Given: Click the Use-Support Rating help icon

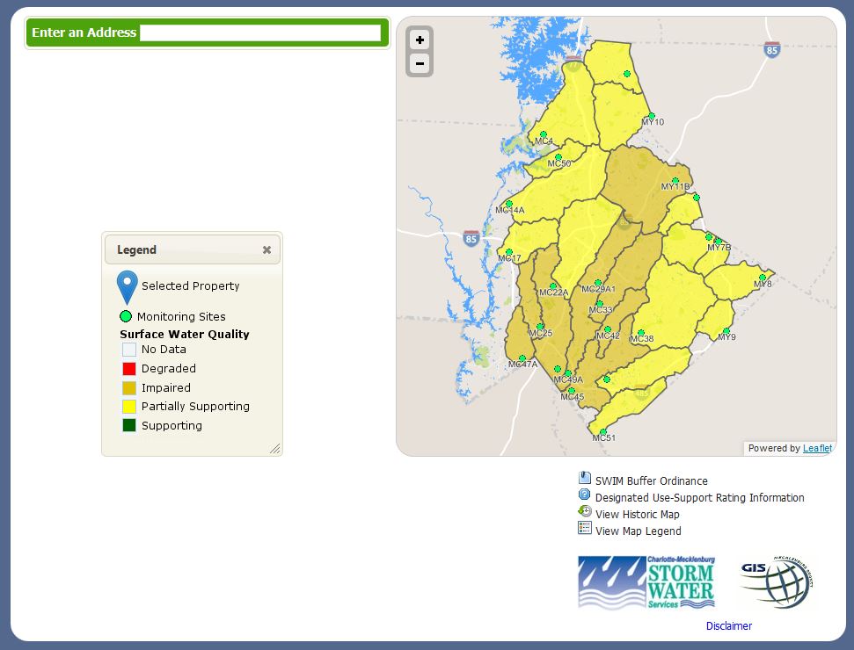Looking at the screenshot, I should click(x=584, y=495).
